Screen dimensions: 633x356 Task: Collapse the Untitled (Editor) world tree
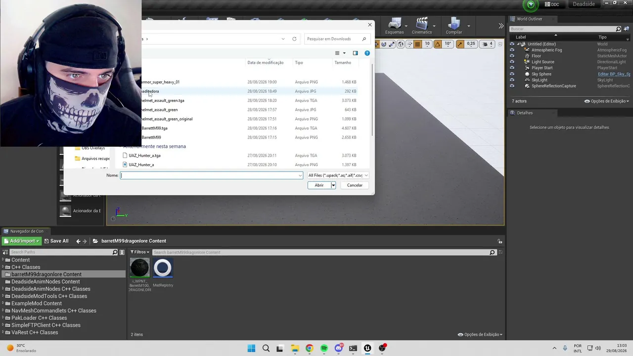pyautogui.click(x=518, y=44)
